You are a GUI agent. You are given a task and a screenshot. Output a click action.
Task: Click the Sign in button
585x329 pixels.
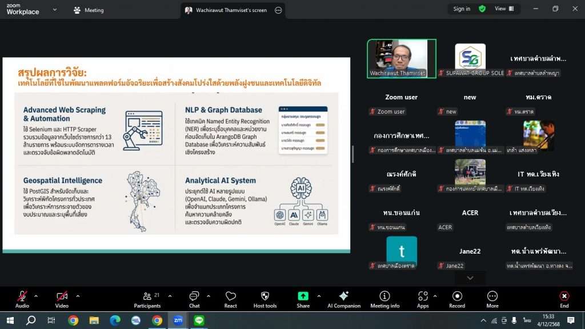pyautogui.click(x=462, y=9)
